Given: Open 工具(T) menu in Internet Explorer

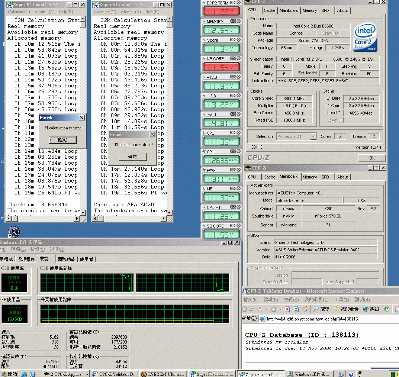Looking at the screenshot, I should tap(341, 300).
